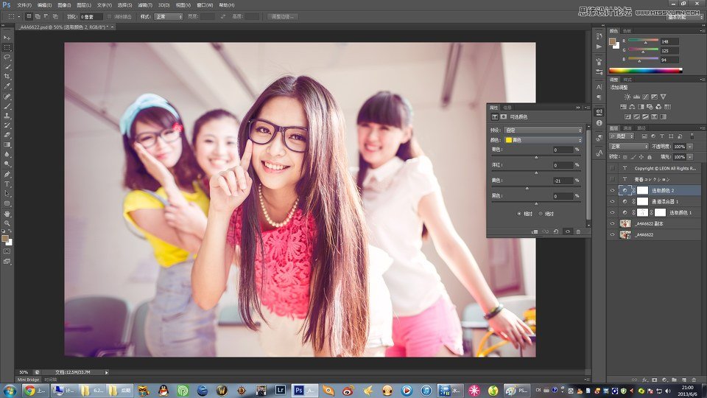Open the 颜色 colors dropdown showing yellow
This screenshot has width=707, height=398.
(x=543, y=140)
